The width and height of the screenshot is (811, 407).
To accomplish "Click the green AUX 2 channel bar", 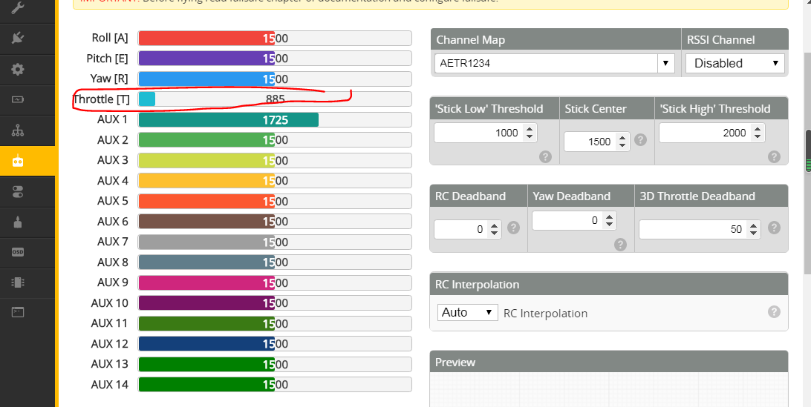I will point(275,140).
